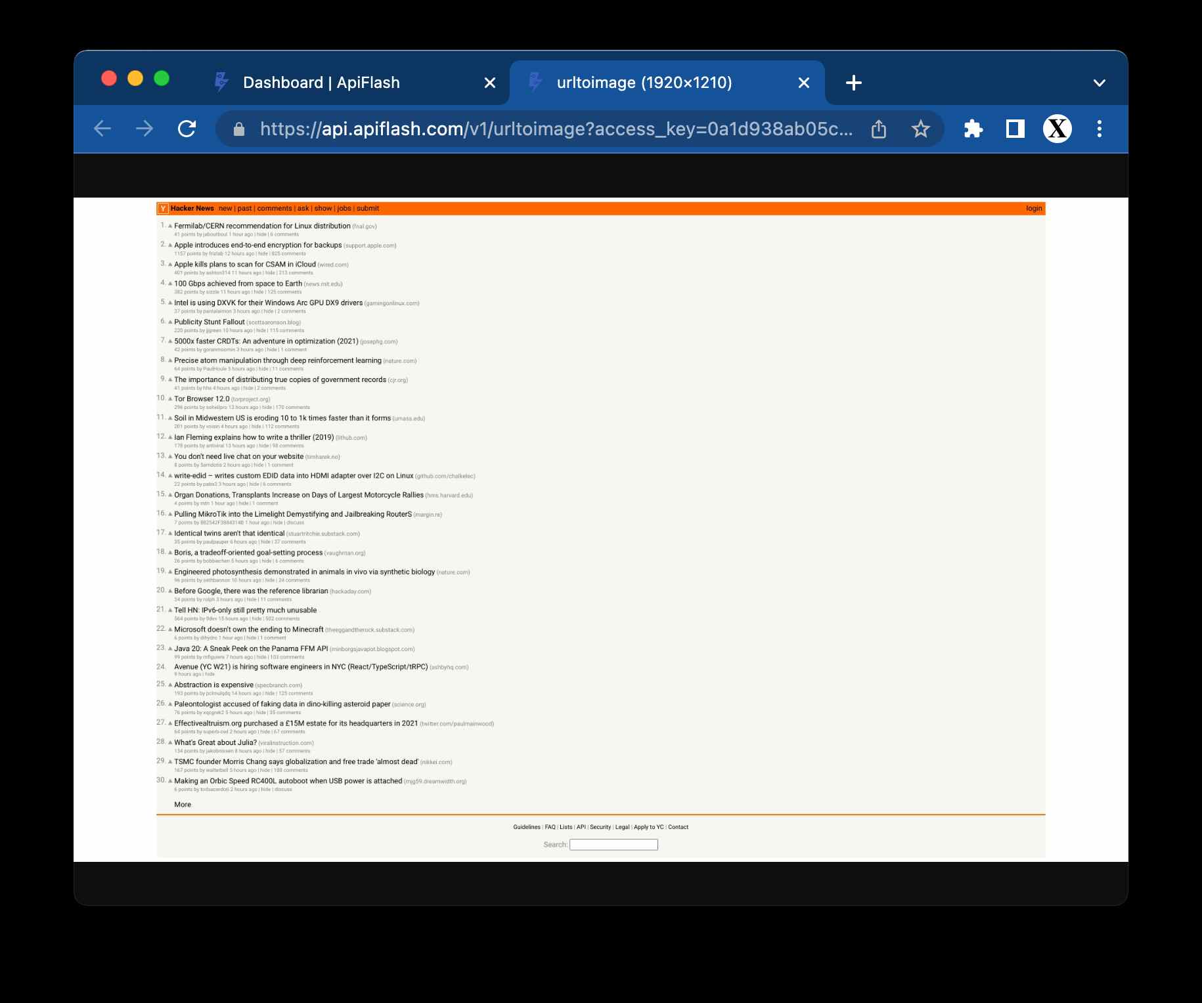
Task: Open the 'ask' nav link
Action: tap(303, 208)
